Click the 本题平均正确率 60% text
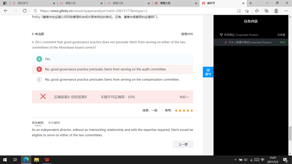The width and height of the screenshot is (292, 164). point(118,97)
